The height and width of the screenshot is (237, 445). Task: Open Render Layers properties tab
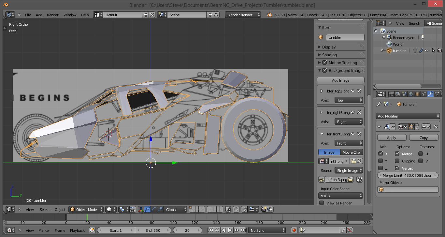[398, 94]
